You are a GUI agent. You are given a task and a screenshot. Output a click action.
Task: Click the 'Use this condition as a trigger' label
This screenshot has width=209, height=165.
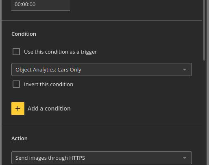point(61,52)
